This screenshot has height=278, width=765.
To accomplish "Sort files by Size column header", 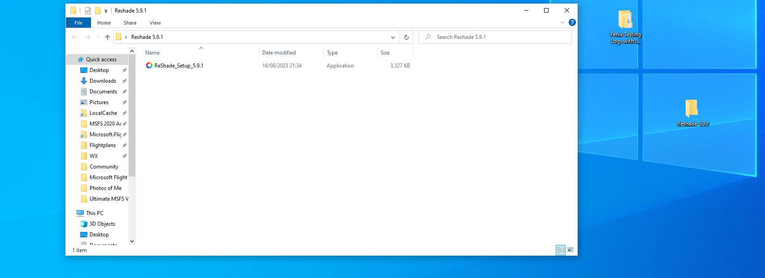I will click(385, 53).
